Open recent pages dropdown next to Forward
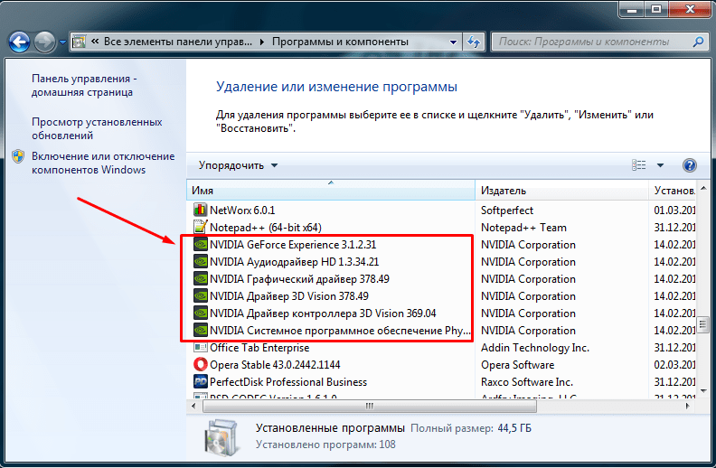Viewport: 716px width, 468px height. 62,42
